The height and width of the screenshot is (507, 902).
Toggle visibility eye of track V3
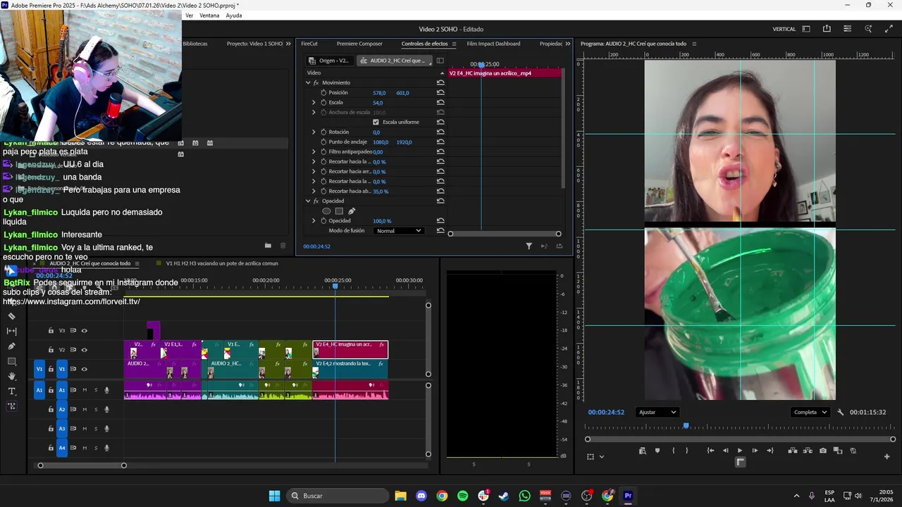point(84,330)
